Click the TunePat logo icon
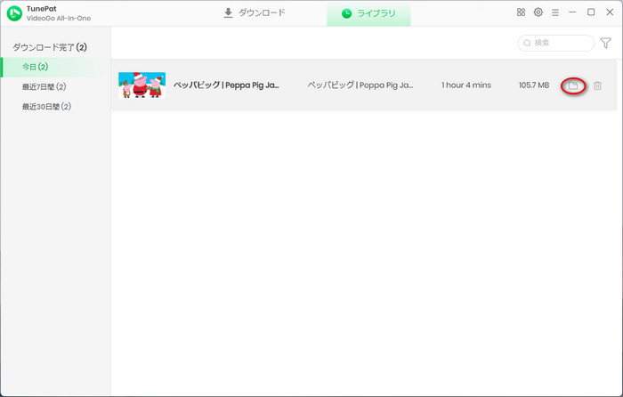The image size is (623, 397). [x=14, y=13]
